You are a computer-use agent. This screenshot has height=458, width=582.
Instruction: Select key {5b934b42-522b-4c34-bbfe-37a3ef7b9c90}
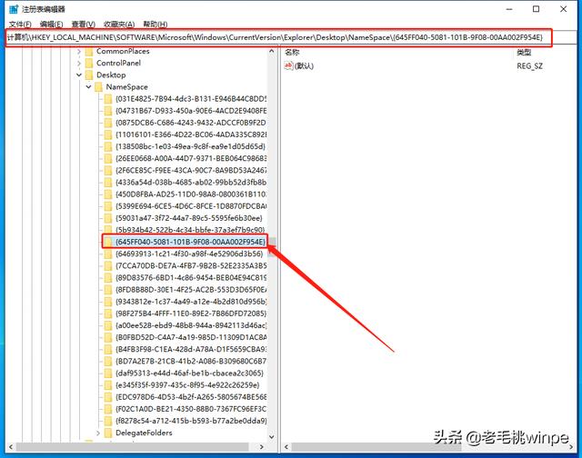190,230
